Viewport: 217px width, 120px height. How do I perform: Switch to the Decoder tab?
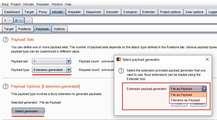pos(112,12)
